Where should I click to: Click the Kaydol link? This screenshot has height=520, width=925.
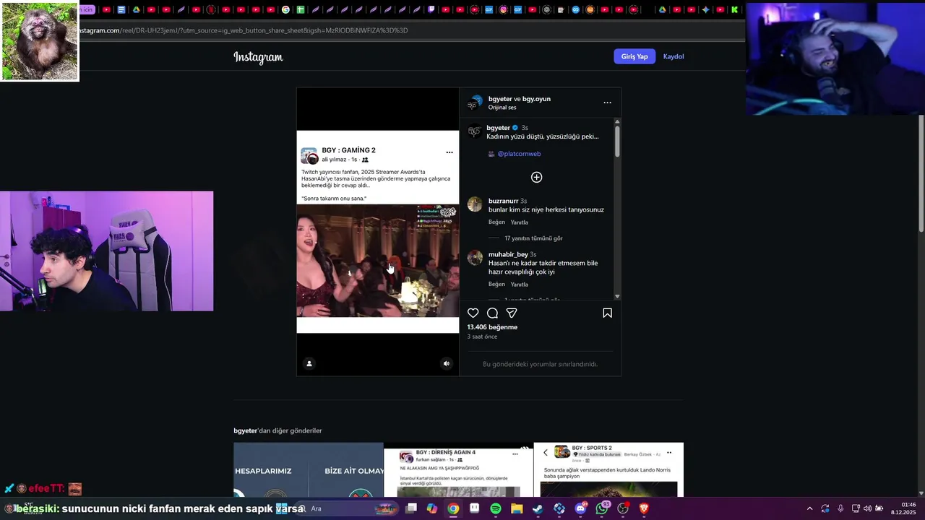pos(674,56)
